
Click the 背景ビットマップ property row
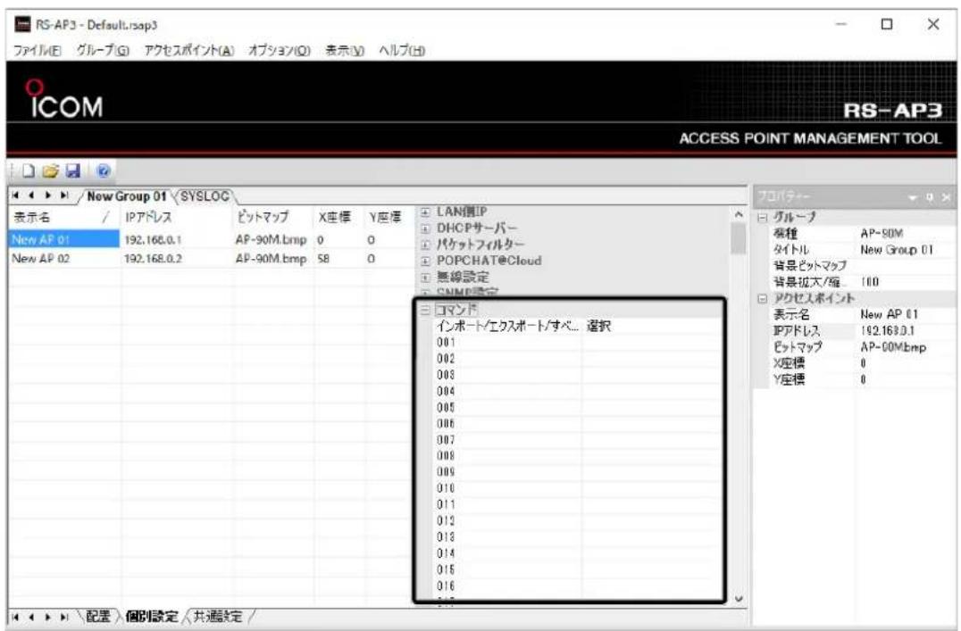(863, 266)
